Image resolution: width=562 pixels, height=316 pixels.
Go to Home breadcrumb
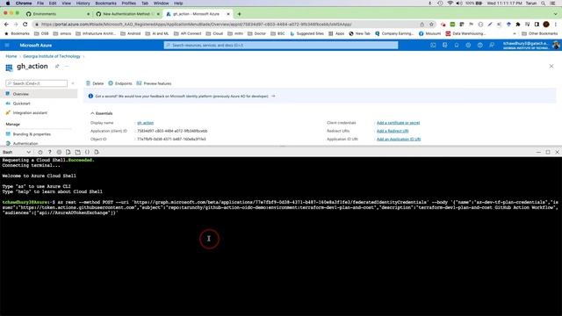tap(11, 56)
